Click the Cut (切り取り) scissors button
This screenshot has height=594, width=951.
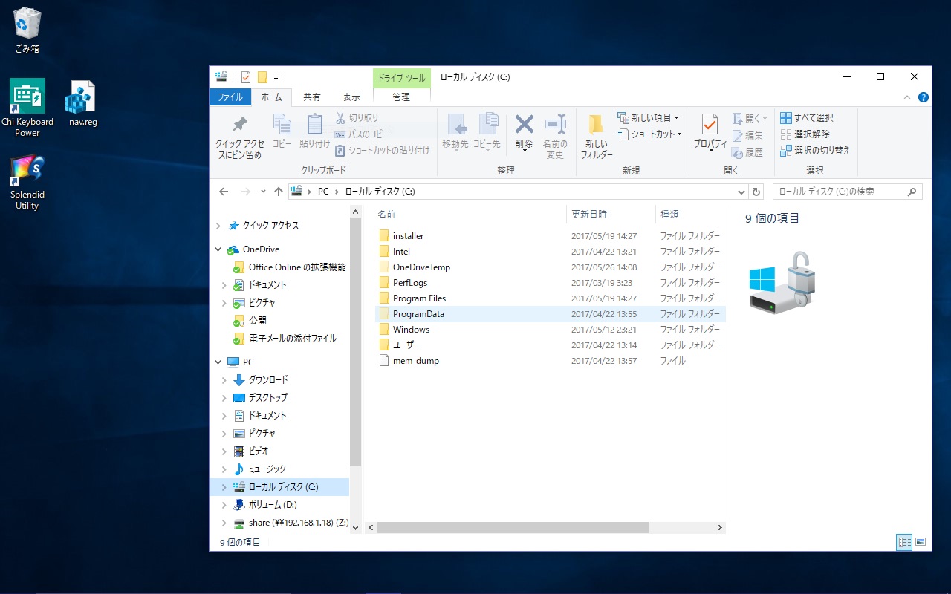357,117
